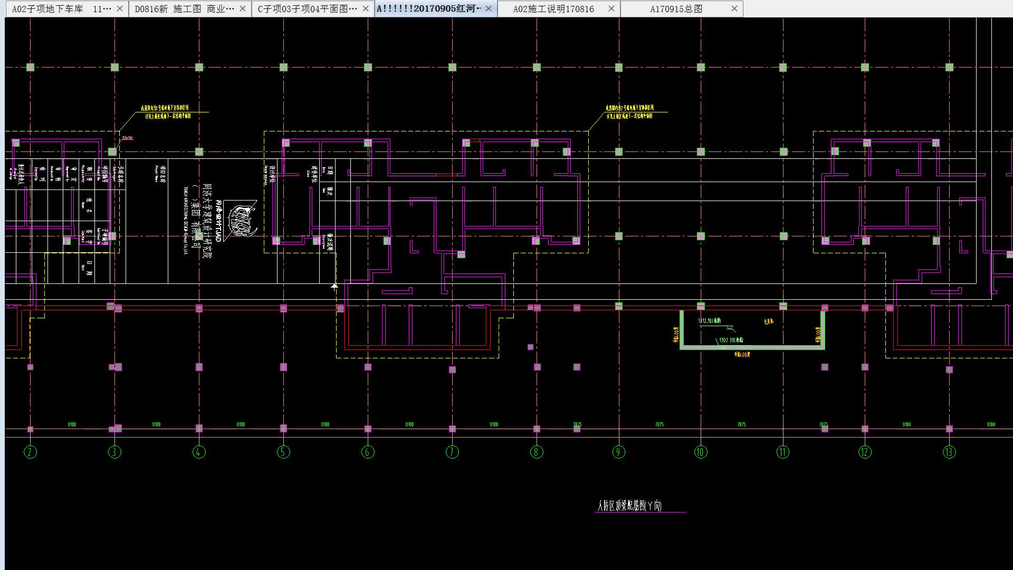Select grid axis bubble number 5

pyautogui.click(x=283, y=452)
